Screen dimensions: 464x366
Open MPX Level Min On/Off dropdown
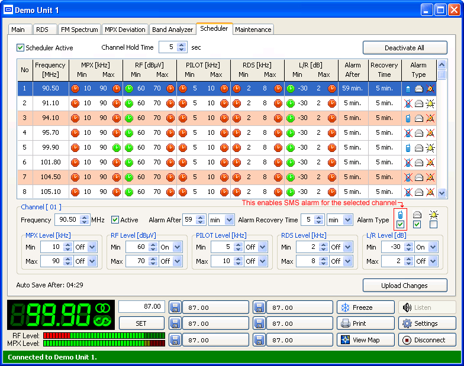[x=92, y=247]
